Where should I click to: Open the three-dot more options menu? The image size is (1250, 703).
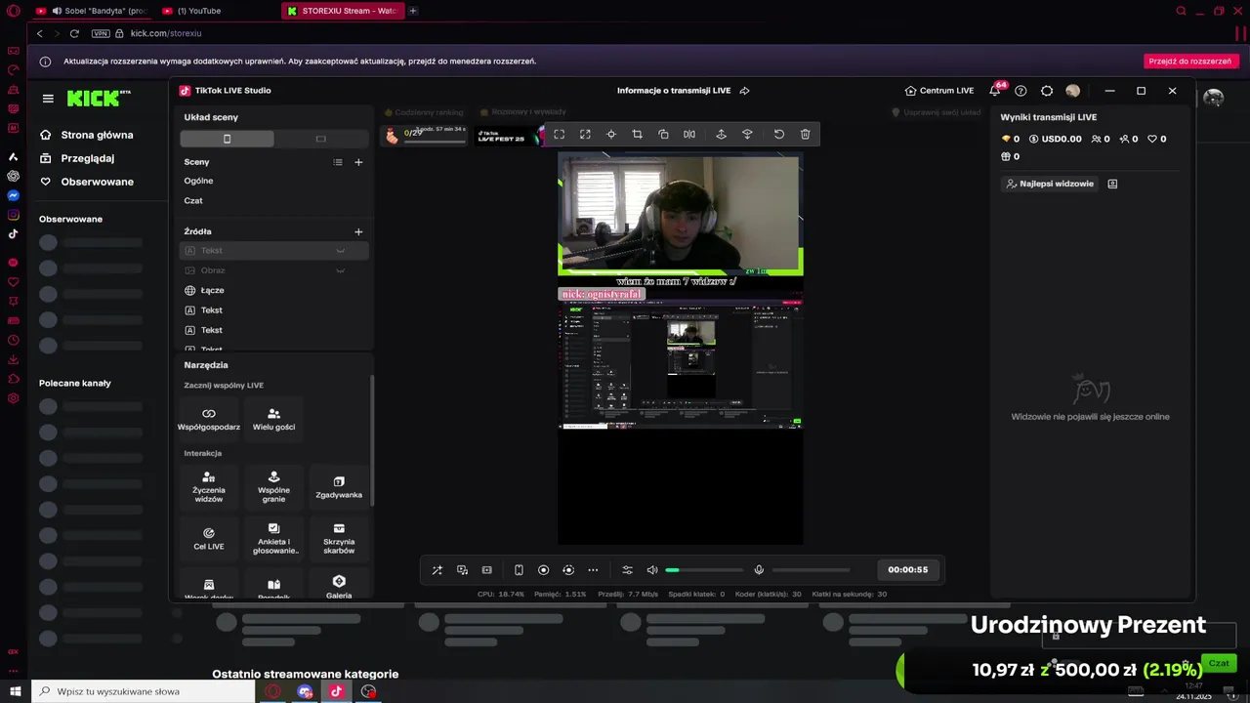click(593, 570)
